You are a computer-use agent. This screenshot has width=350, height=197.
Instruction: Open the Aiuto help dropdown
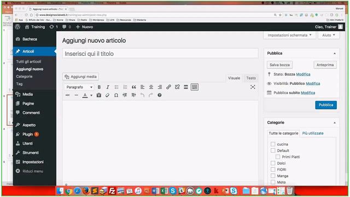[329, 35]
